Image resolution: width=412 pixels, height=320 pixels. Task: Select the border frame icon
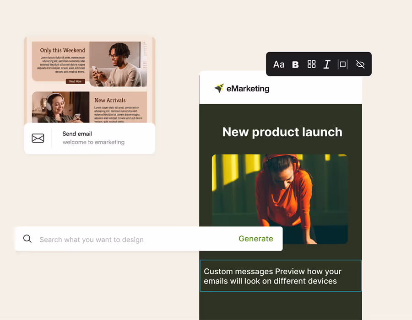(x=342, y=64)
